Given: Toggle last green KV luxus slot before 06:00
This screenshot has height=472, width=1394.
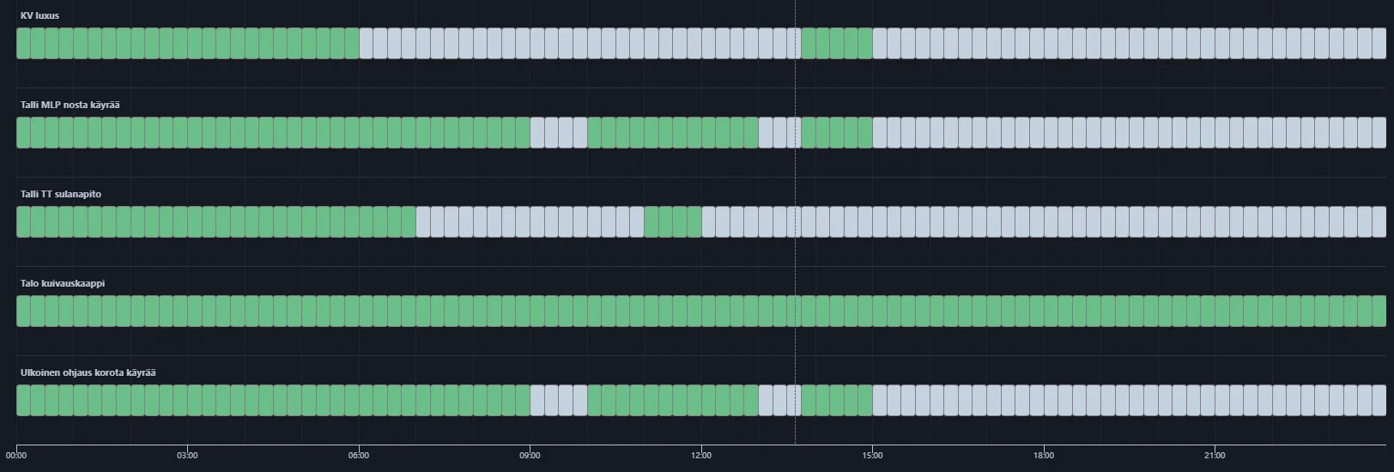Looking at the screenshot, I should (352, 43).
